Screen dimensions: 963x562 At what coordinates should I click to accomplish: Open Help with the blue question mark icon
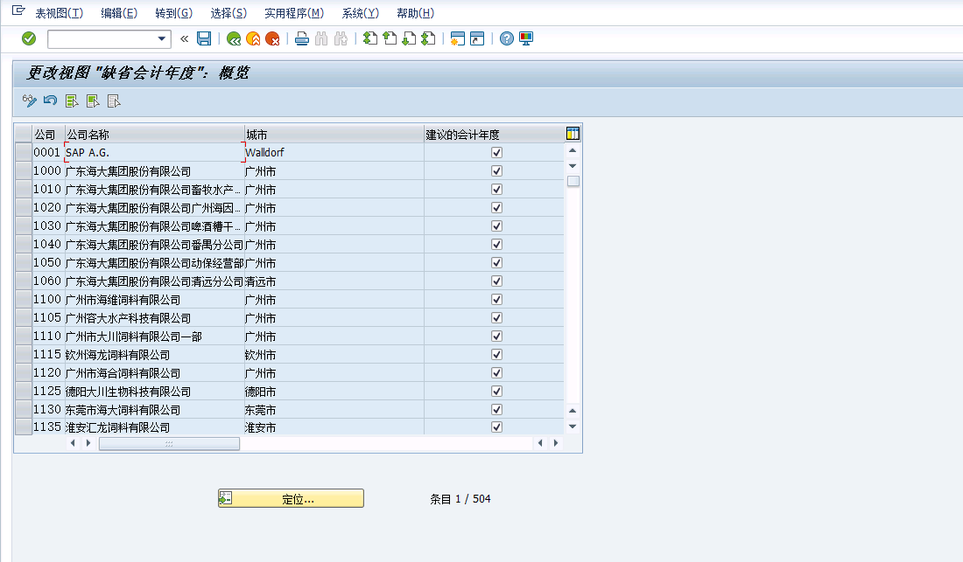point(507,38)
